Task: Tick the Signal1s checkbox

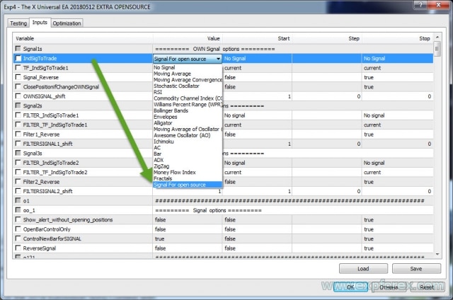Action: (x=18, y=49)
